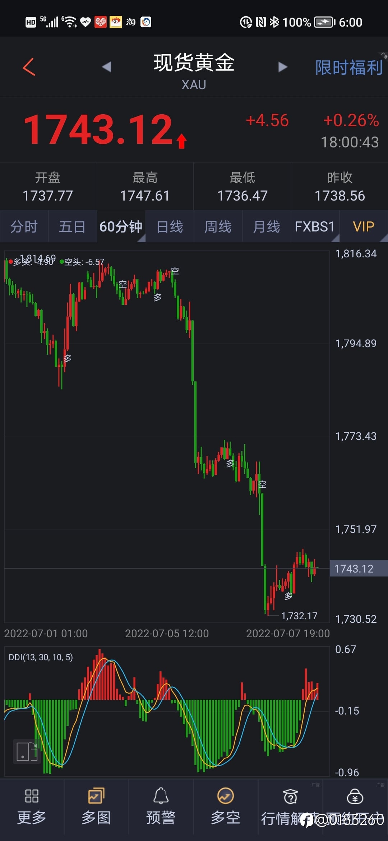Tap the 1,794.89 price axis label

(356, 344)
